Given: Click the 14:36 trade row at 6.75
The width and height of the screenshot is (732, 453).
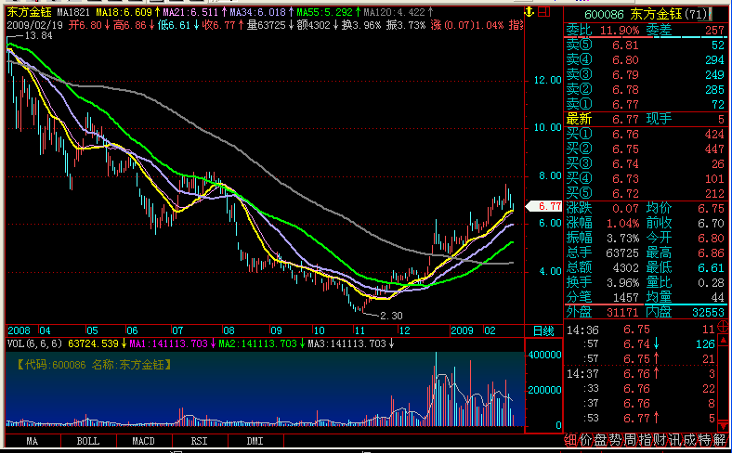Looking at the screenshot, I should point(641,330).
